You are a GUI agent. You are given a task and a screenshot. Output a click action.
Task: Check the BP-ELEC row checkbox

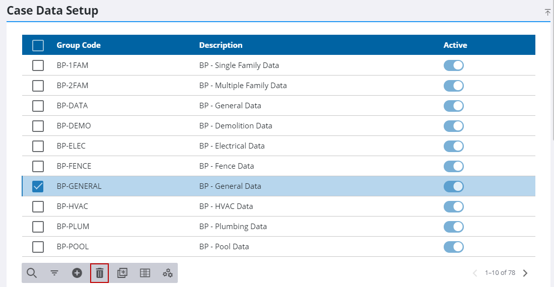(x=38, y=146)
